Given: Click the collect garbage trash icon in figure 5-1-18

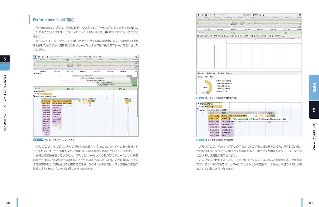Looking at the screenshot, I should tap(264, 15).
